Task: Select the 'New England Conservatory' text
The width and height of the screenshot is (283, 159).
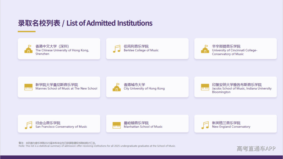Action: (x=231, y=127)
